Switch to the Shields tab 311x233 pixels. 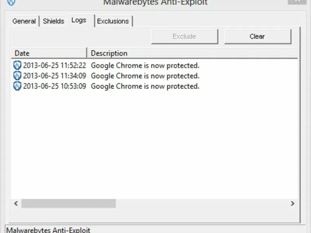tap(54, 21)
